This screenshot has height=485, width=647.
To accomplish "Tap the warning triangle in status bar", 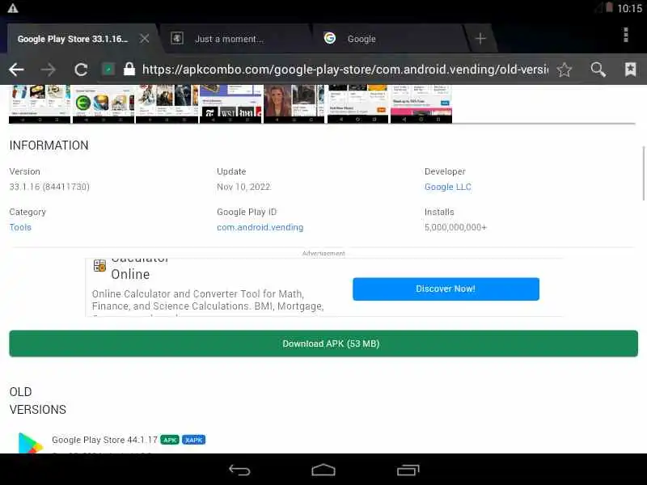I will click(x=13, y=8).
